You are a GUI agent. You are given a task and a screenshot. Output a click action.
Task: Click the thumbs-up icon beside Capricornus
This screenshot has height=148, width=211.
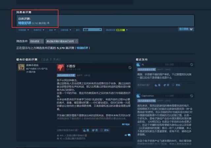(x=138, y=96)
